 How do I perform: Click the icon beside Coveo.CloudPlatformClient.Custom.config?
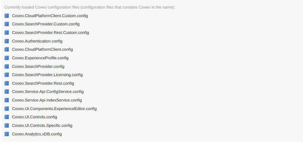(7, 16)
